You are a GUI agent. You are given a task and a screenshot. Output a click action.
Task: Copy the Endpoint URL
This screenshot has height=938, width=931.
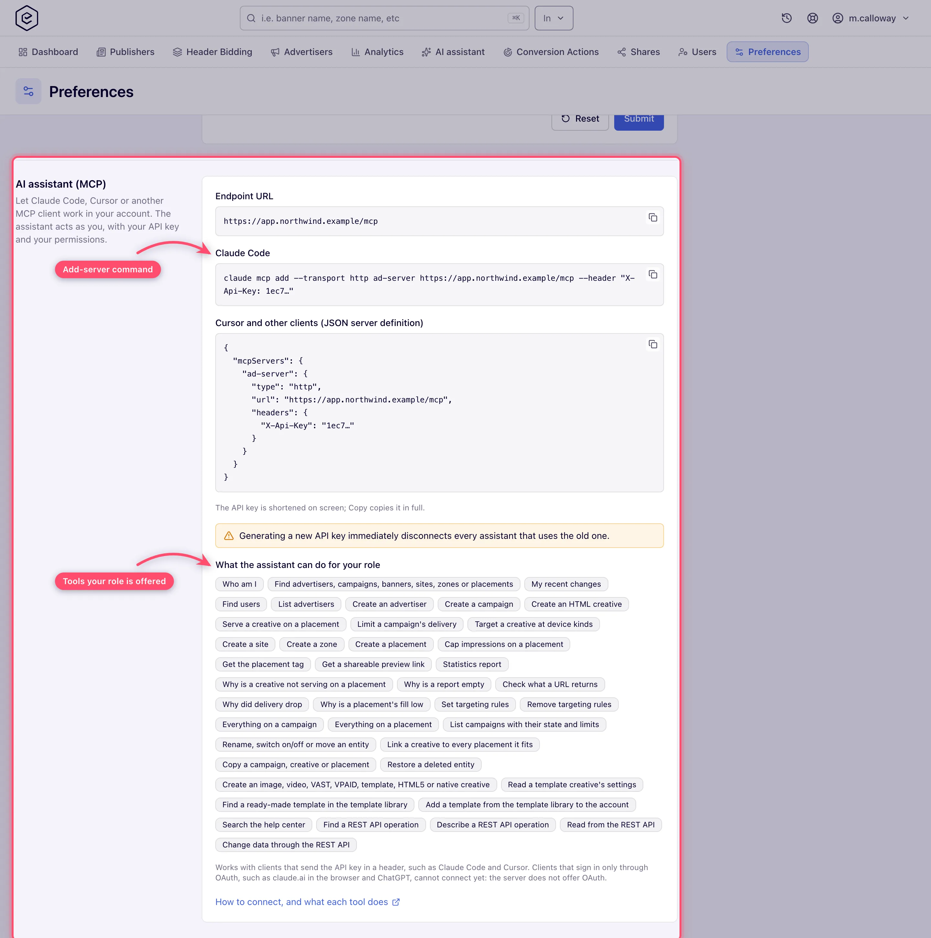pos(653,217)
